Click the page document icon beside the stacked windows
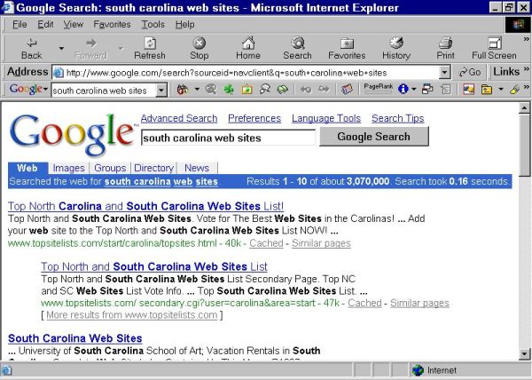 click(446, 90)
